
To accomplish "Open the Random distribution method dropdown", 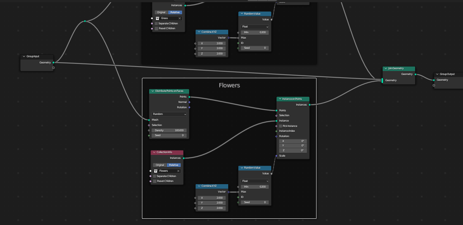I will 169,114.
